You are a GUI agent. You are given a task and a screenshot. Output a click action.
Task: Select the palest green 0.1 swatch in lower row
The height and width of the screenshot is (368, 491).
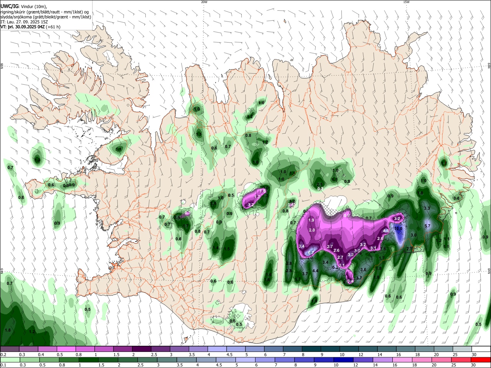(10, 360)
